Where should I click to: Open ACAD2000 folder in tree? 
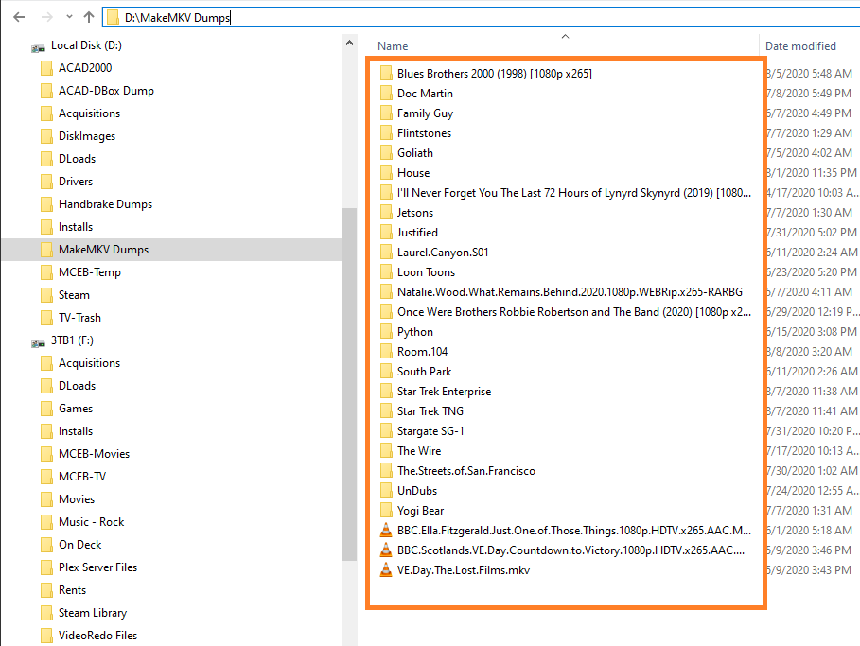pos(85,68)
